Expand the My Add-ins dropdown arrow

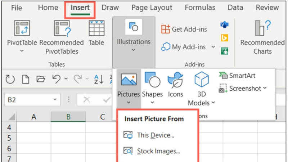213,47
